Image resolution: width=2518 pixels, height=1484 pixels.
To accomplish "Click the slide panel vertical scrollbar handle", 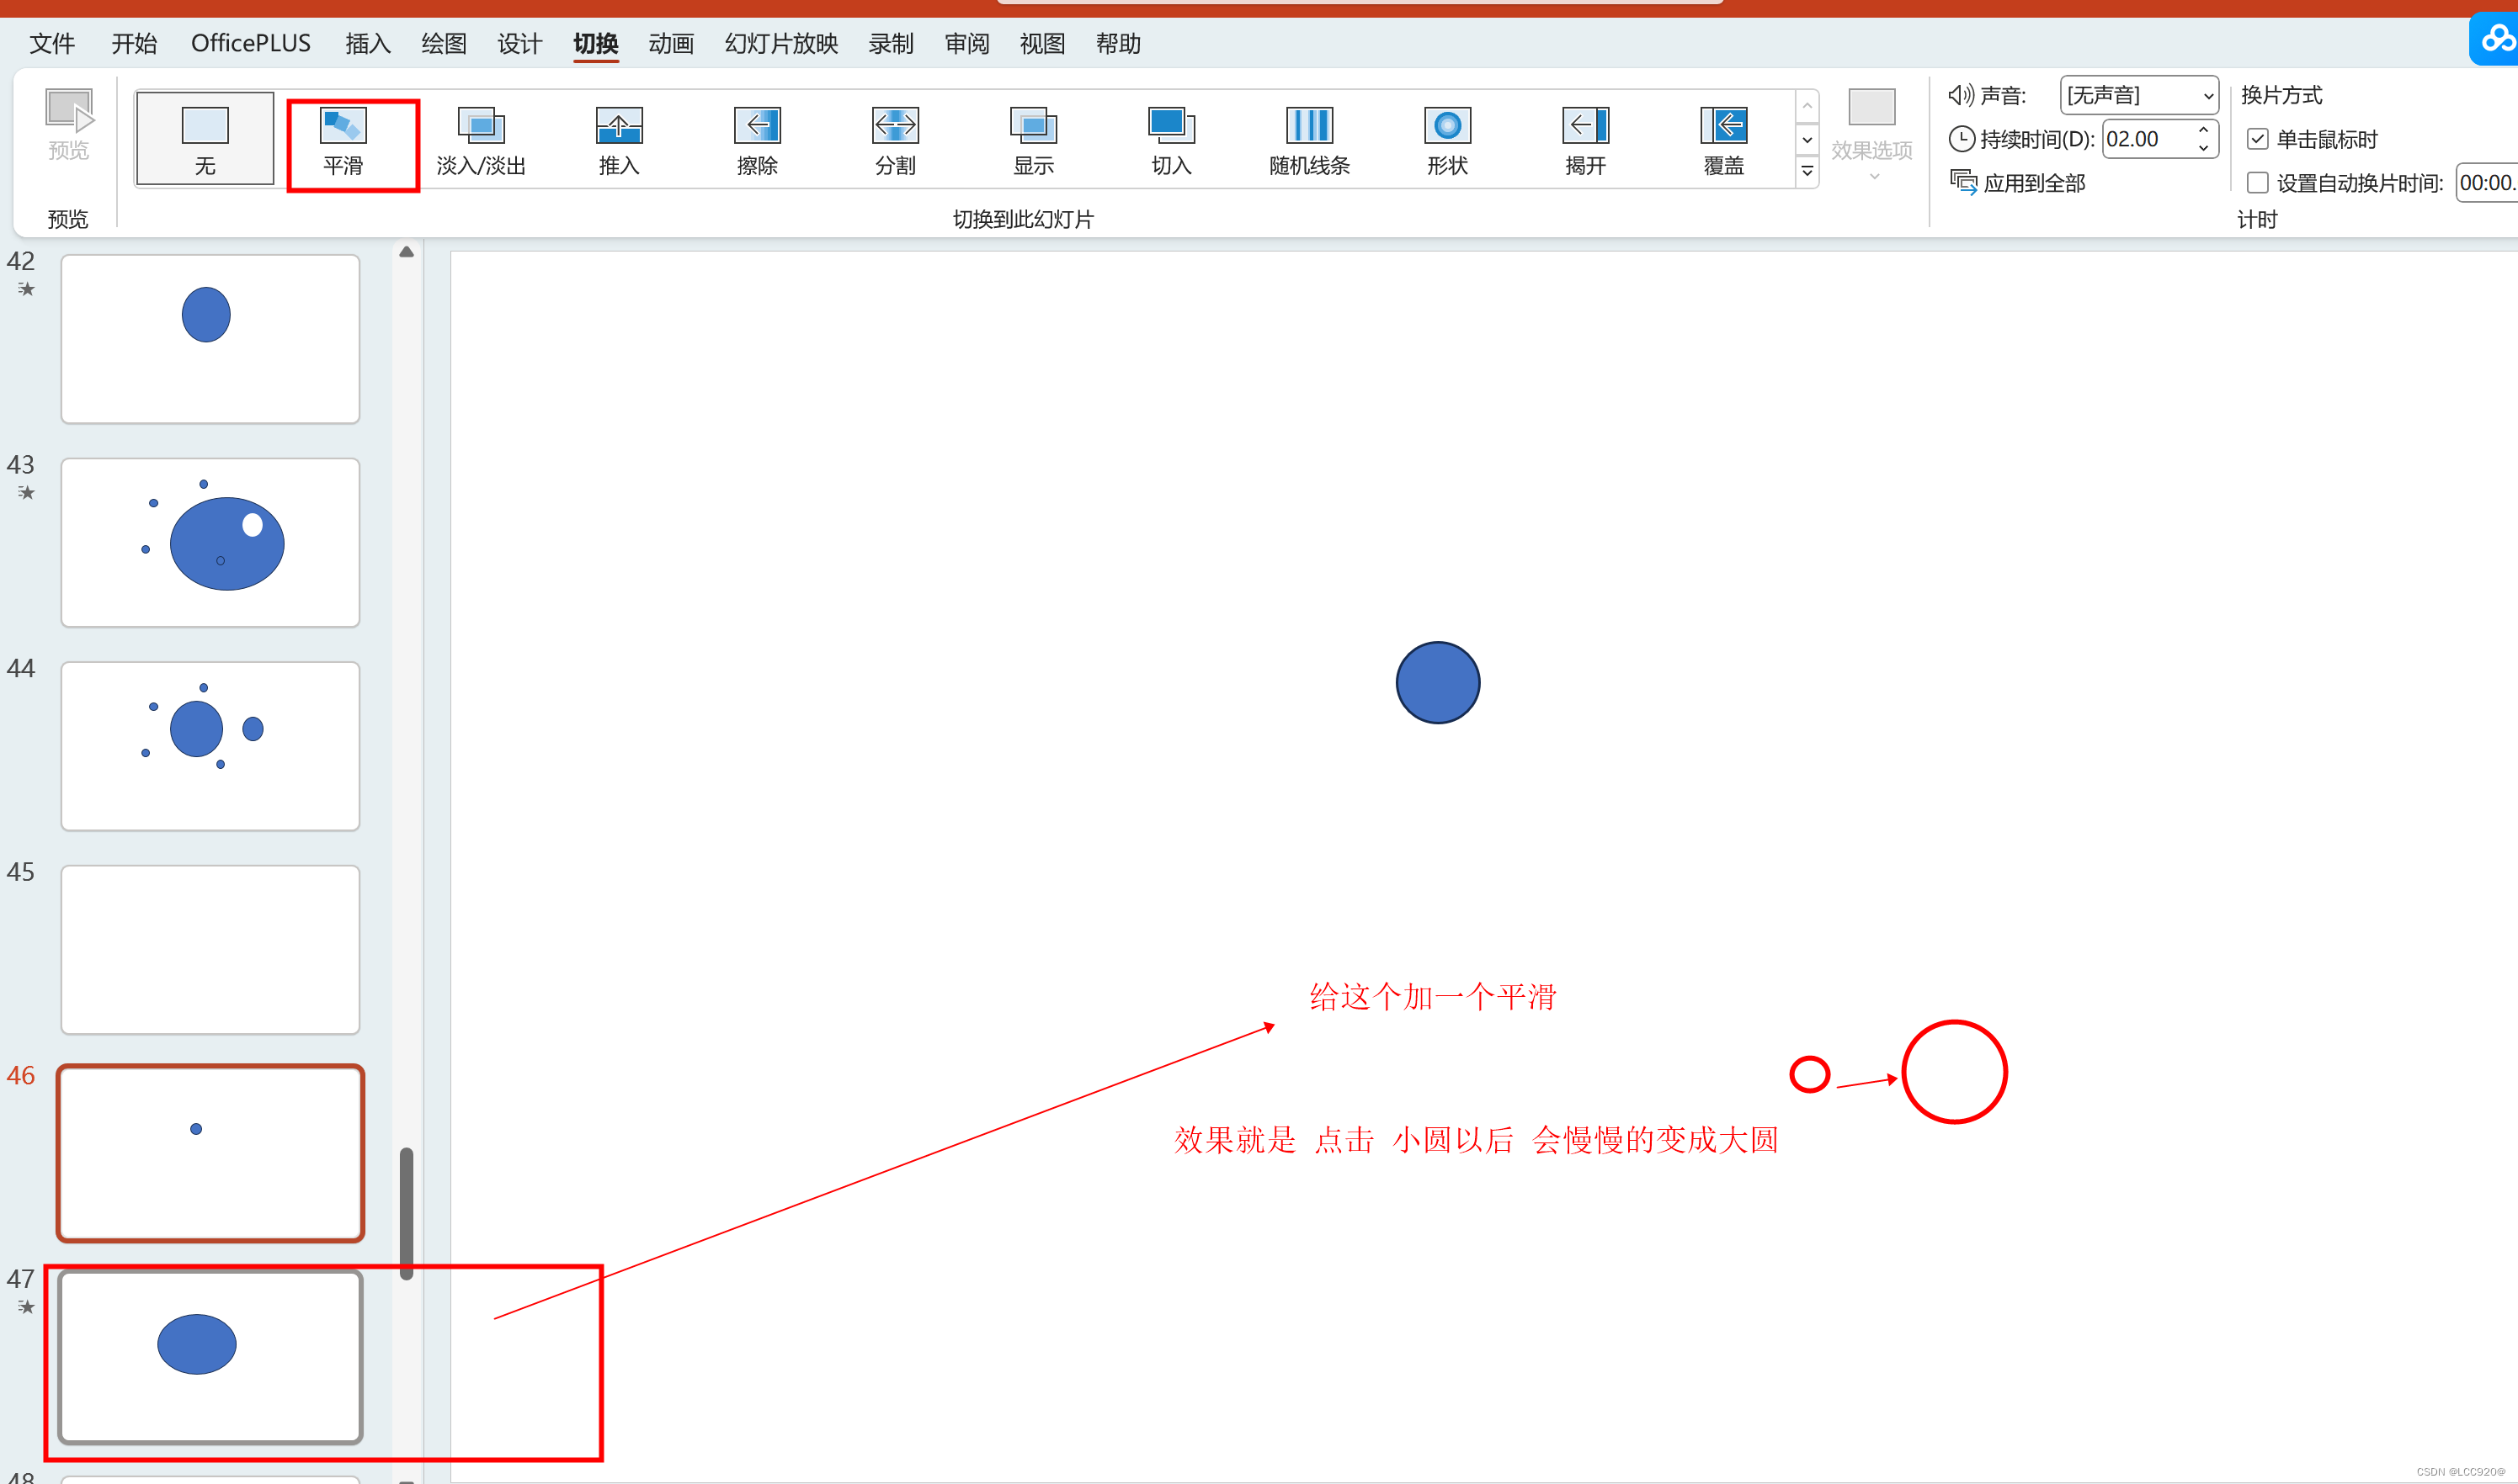I will point(406,1211).
